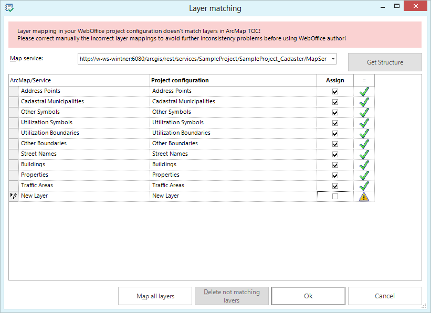Uncheck Assign for Cadastral Municipalities
The image size is (431, 313).
click(x=335, y=102)
